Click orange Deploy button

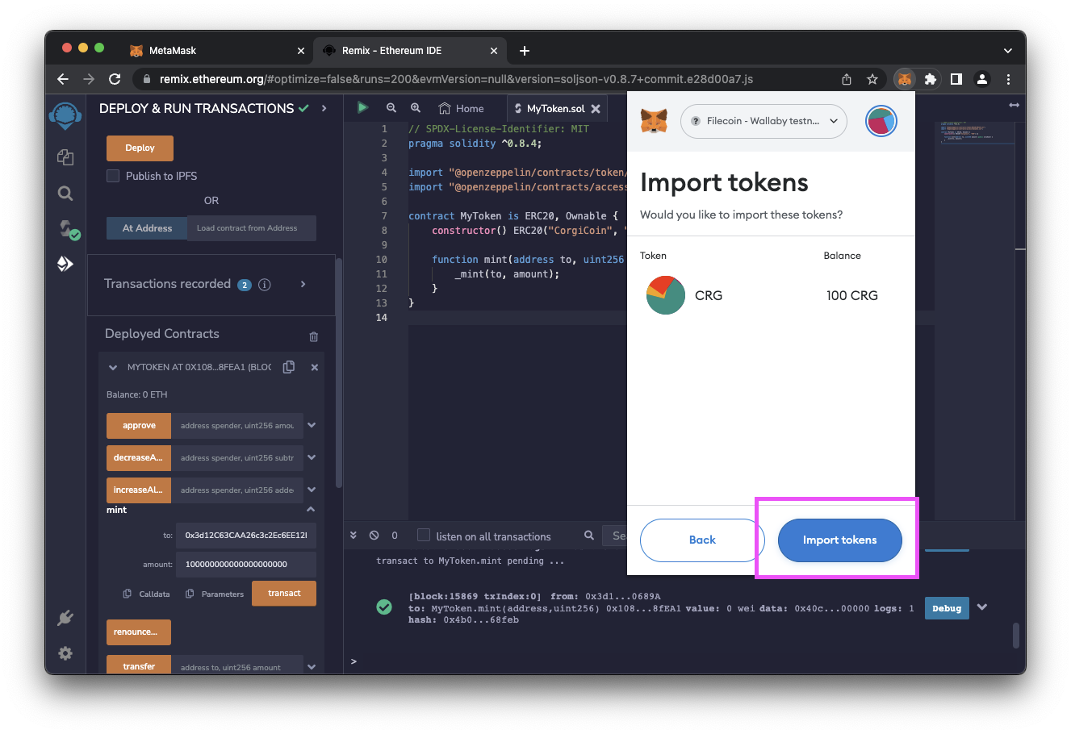pyautogui.click(x=140, y=148)
